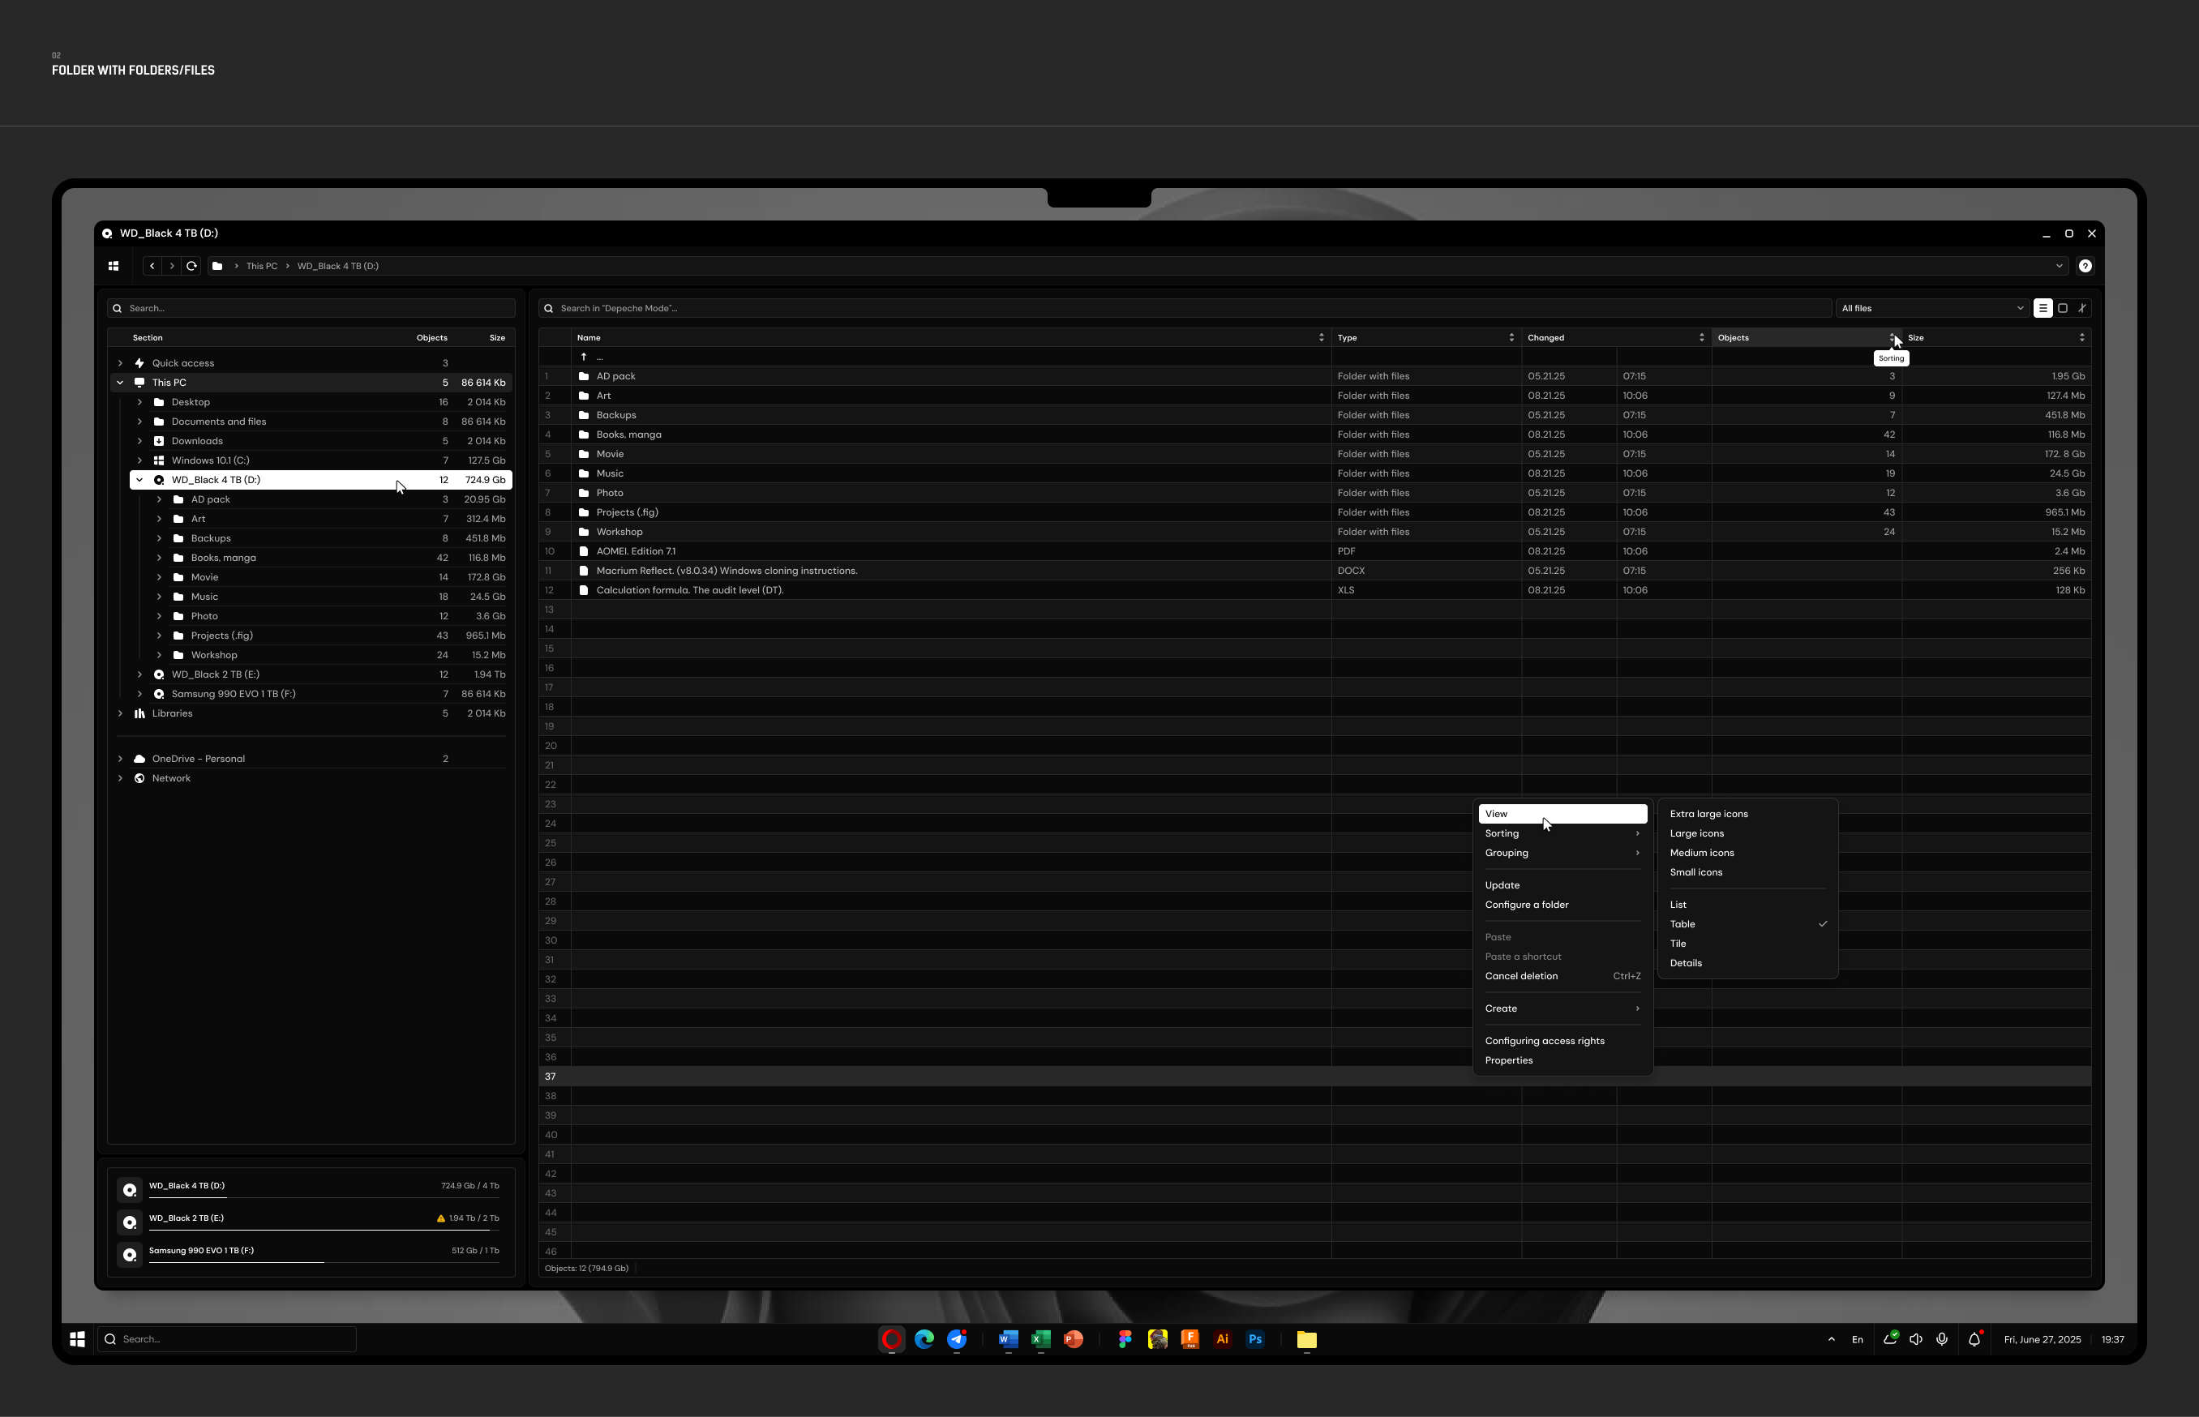The height and width of the screenshot is (1417, 2199).
Task: Expand the Music folder in the sidebar
Action: [161, 597]
